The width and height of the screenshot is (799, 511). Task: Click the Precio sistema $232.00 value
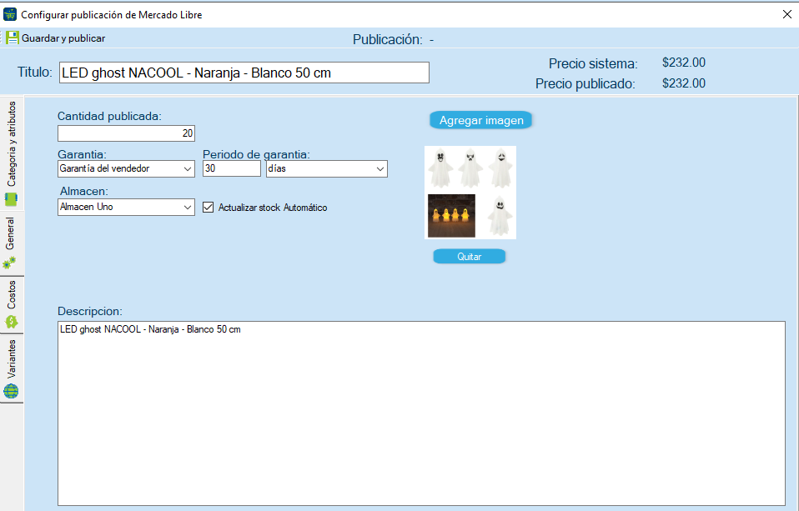pos(684,63)
